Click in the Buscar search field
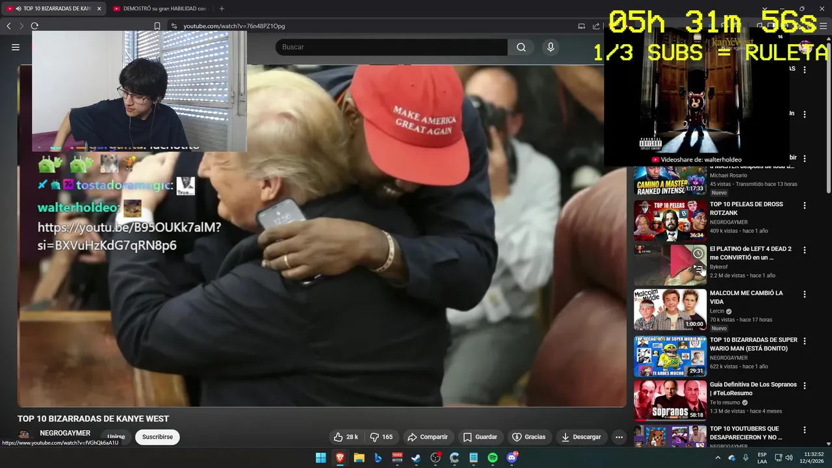Image resolution: width=832 pixels, height=468 pixels. tap(391, 47)
